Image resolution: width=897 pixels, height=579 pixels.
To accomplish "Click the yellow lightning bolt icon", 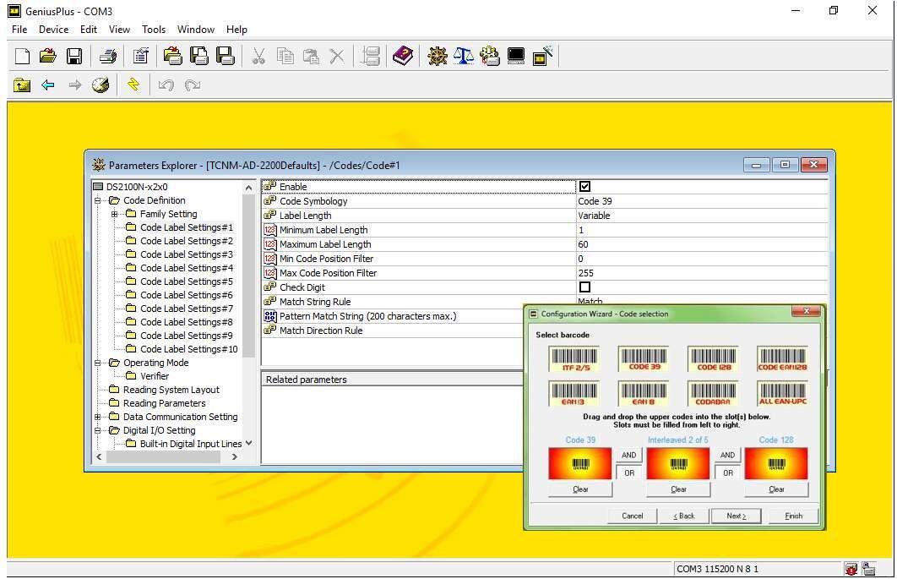I will (133, 85).
